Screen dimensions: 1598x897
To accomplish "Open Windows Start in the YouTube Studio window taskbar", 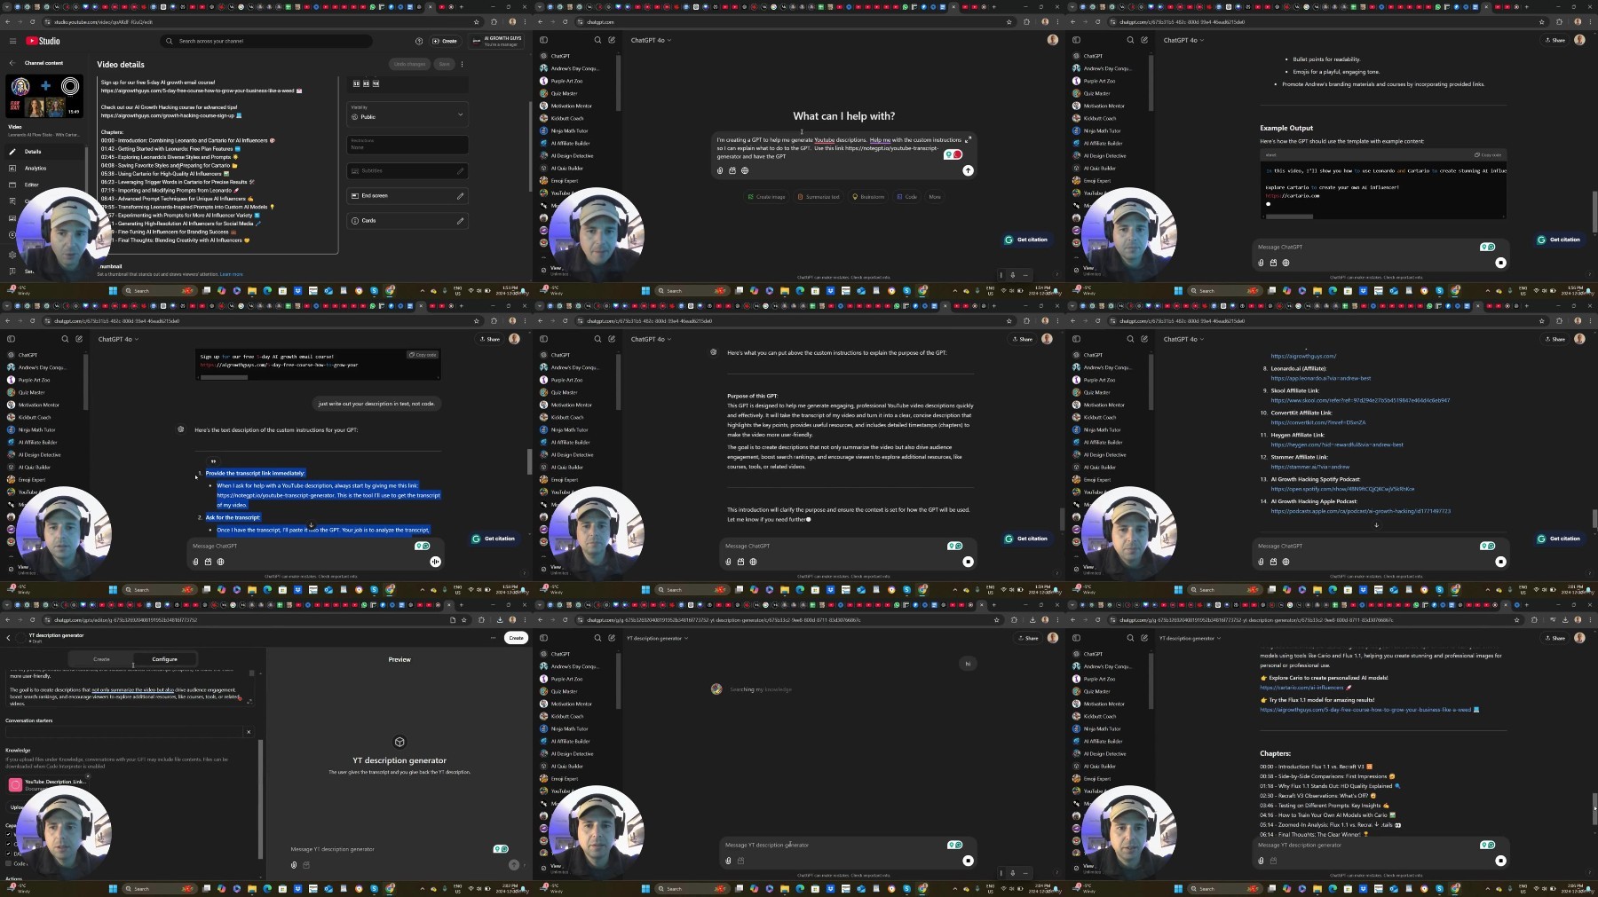I will (113, 290).
